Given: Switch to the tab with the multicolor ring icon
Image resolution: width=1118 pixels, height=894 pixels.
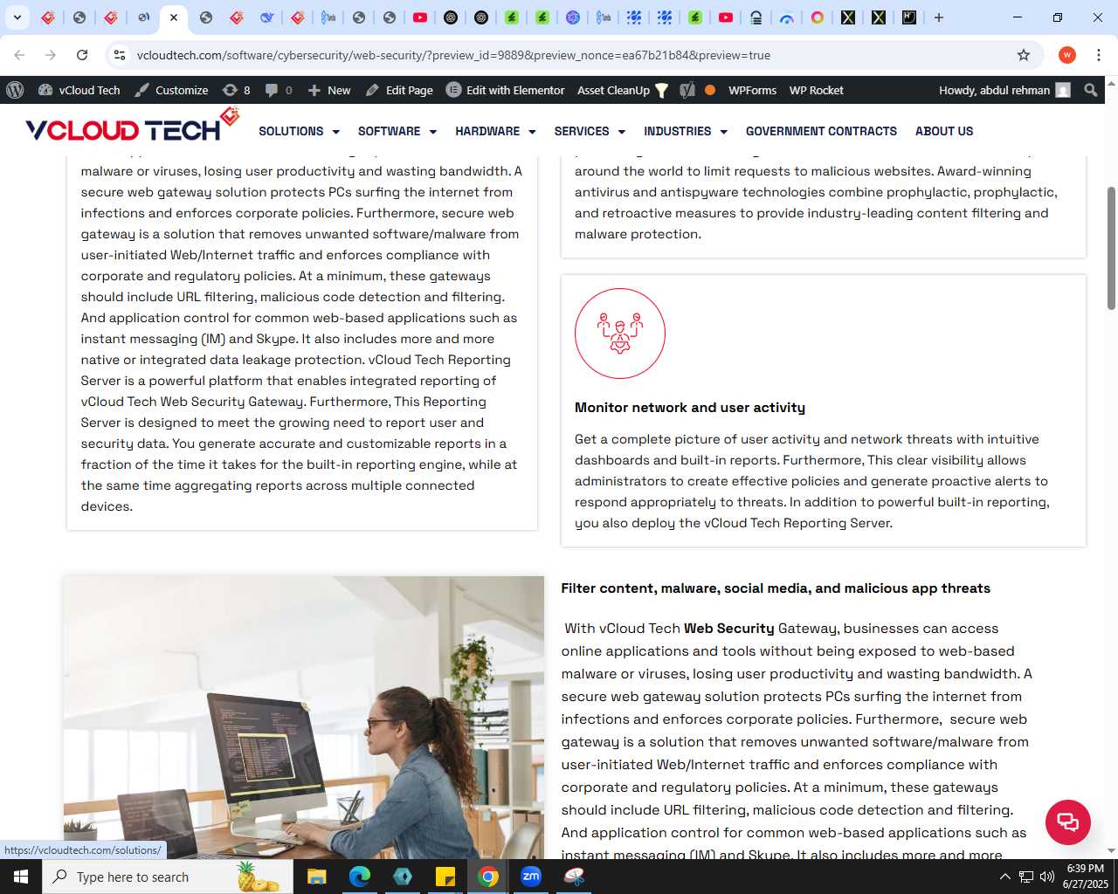Looking at the screenshot, I should tap(818, 17).
